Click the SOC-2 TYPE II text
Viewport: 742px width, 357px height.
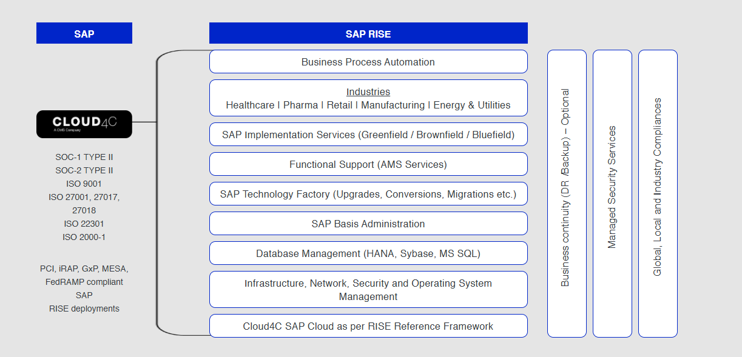[84, 170]
